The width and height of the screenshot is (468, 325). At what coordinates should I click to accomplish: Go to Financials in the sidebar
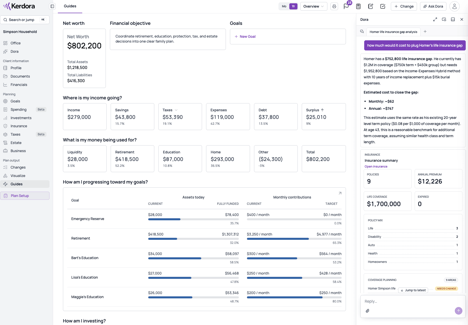25,85
